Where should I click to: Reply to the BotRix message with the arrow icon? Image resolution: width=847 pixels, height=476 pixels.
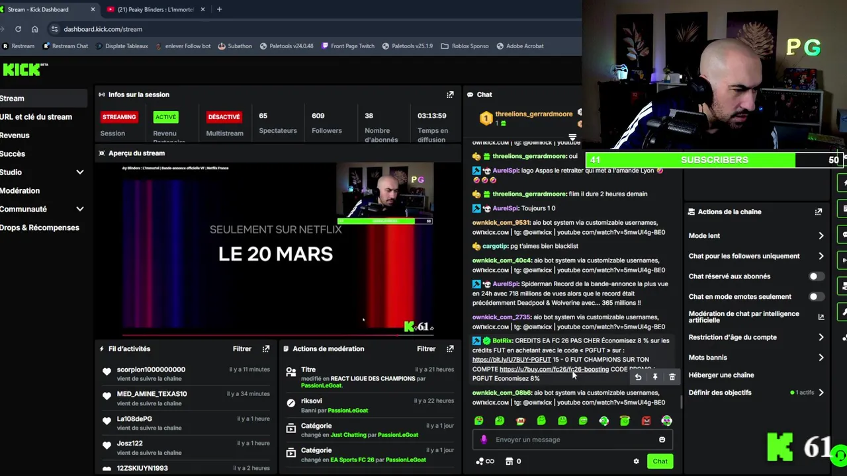638,377
